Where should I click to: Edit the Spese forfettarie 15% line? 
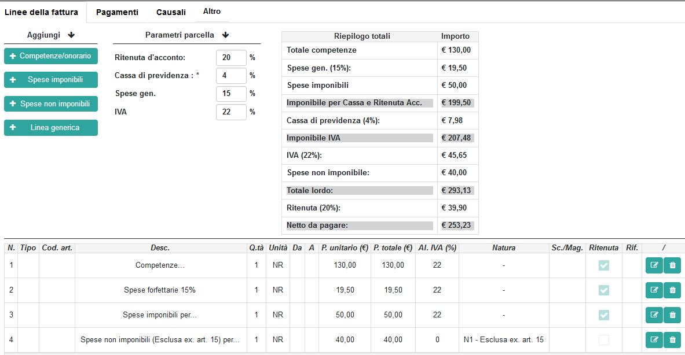654,290
